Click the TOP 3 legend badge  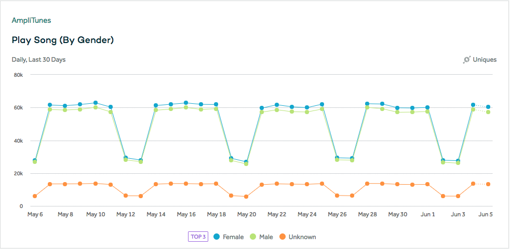(x=198, y=237)
